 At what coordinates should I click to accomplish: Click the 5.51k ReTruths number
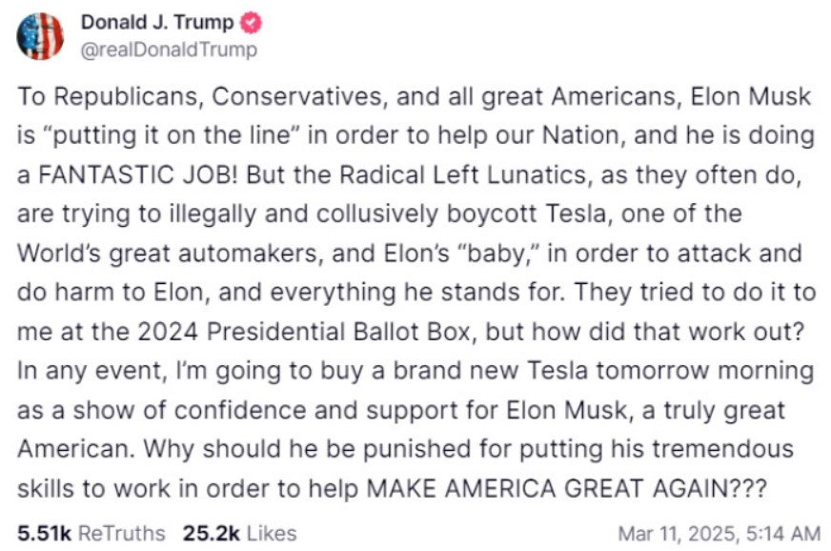click(x=43, y=533)
